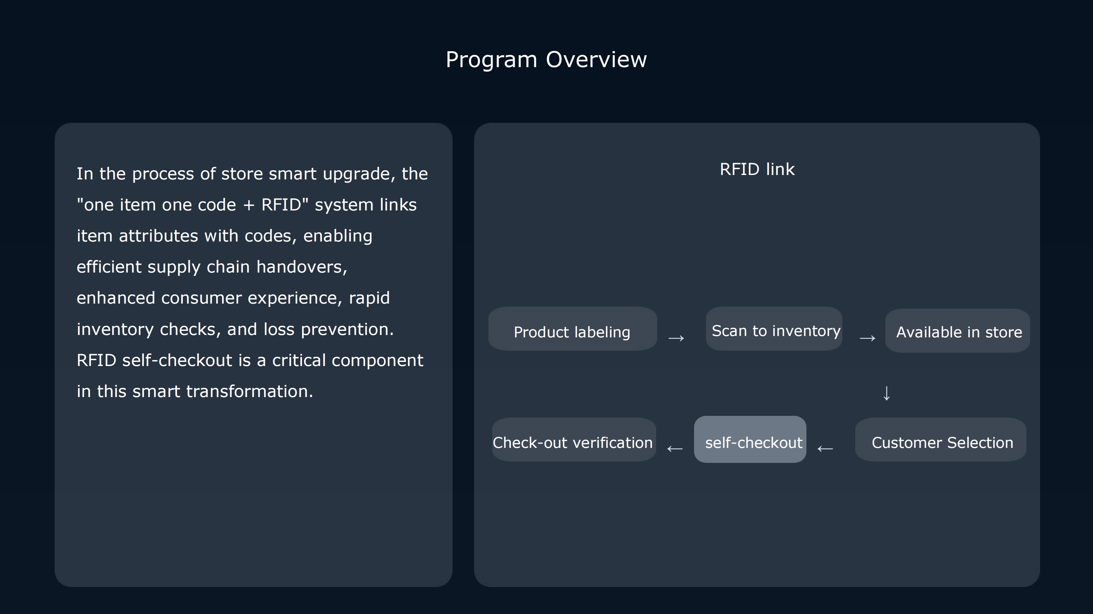Click the highlighted "self-checkout" step box
The width and height of the screenshot is (1093, 614).
(750, 440)
